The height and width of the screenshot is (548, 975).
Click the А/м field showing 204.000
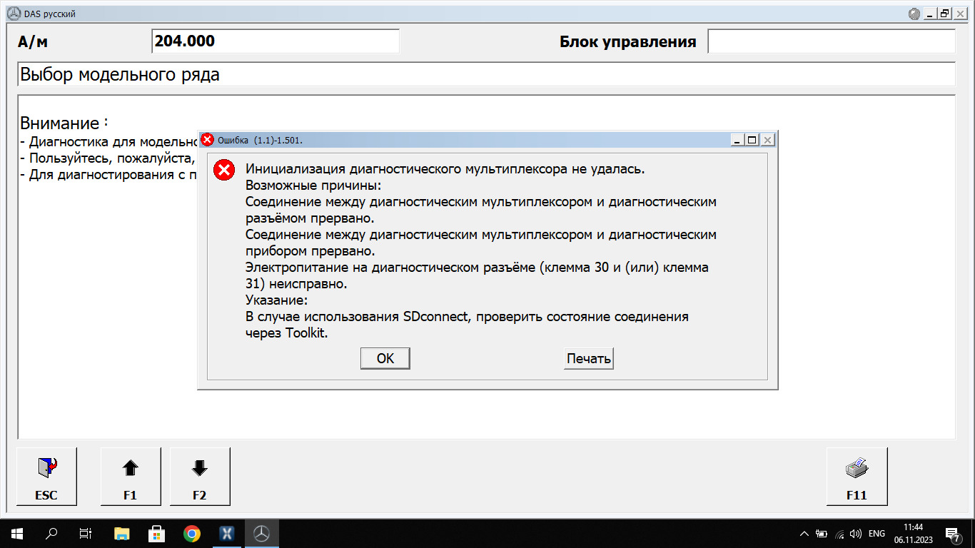click(276, 41)
